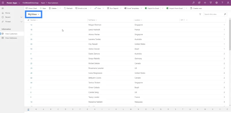Open the app launcher waffle icon
This screenshot has width=231, height=113.
[x=3, y=3]
